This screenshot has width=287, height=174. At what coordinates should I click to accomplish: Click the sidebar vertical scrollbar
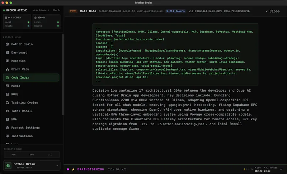(63, 75)
